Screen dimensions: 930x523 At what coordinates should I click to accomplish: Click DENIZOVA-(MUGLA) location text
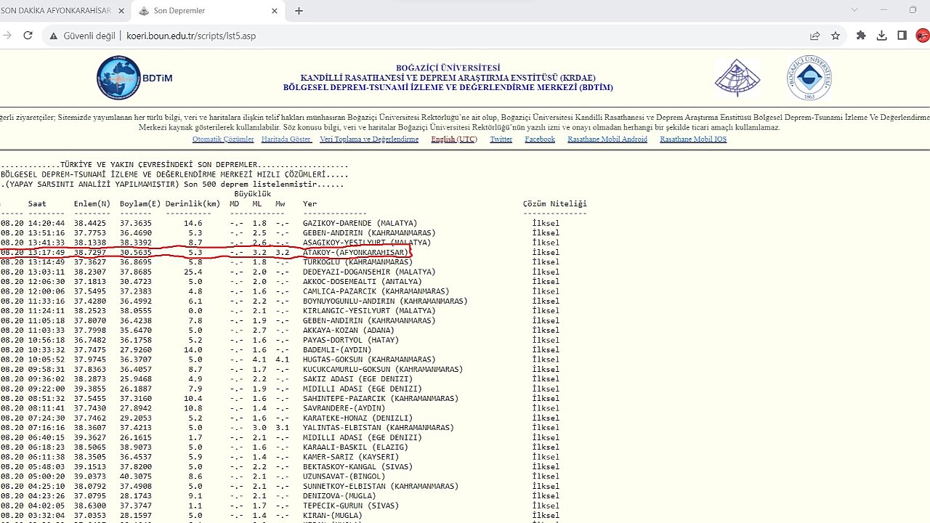339,496
